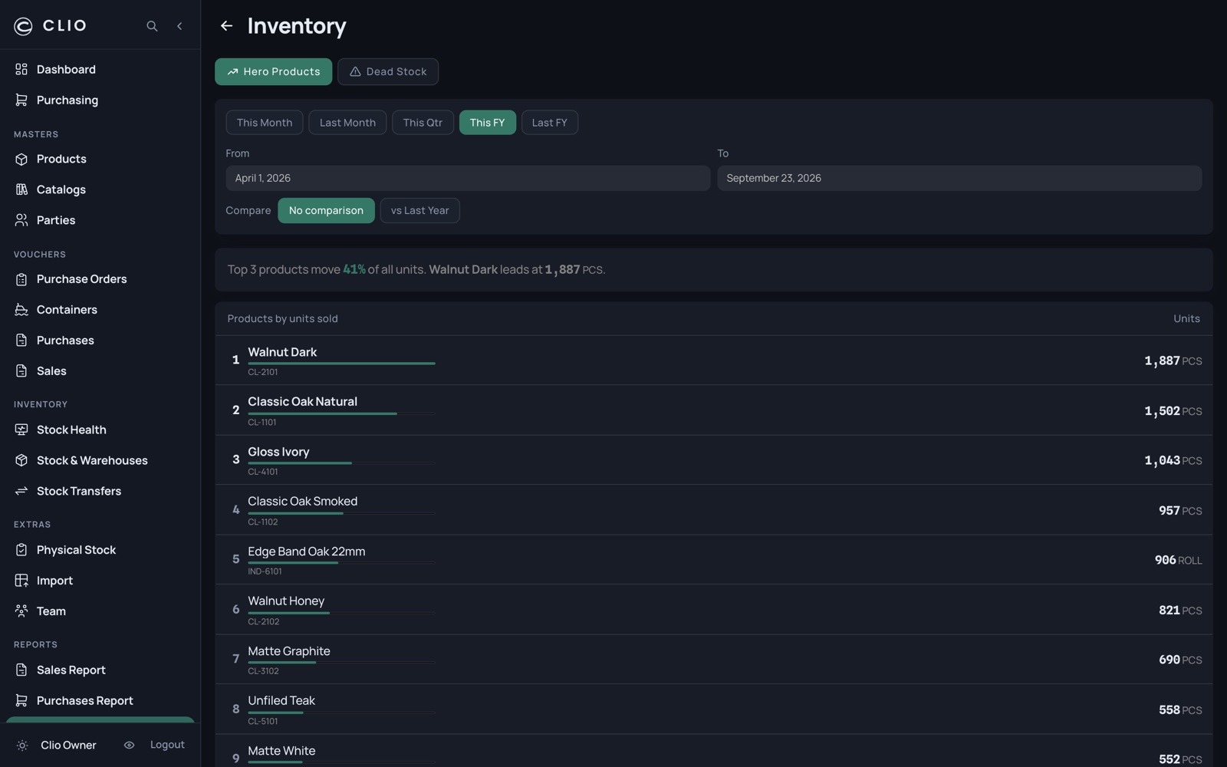Screen dimensions: 1227x767
Task: Open the Purchasing cart icon
Action: (x=21, y=100)
